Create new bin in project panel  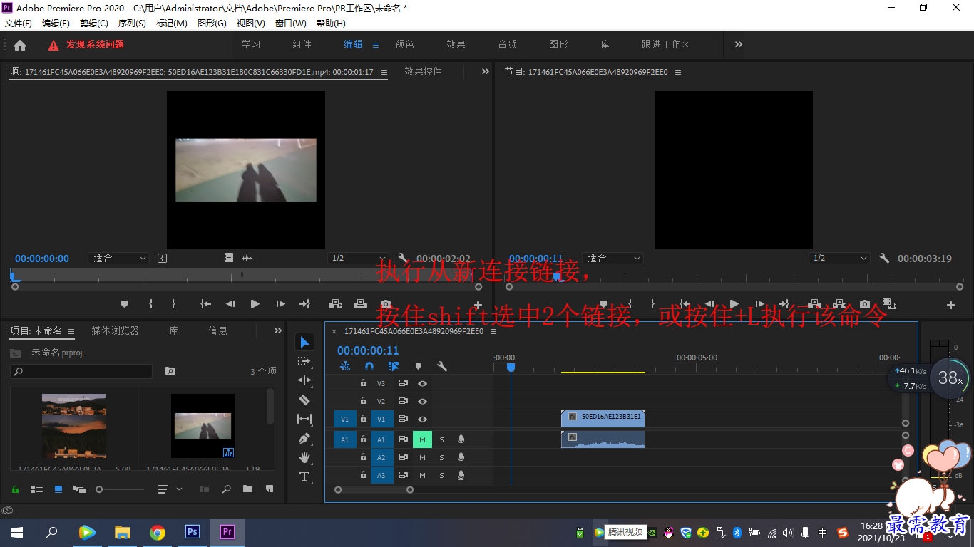pyautogui.click(x=247, y=489)
